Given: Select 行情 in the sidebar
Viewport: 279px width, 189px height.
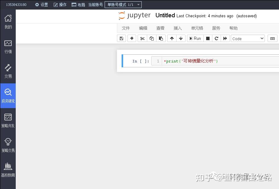Looking at the screenshot, I should point(8,47).
